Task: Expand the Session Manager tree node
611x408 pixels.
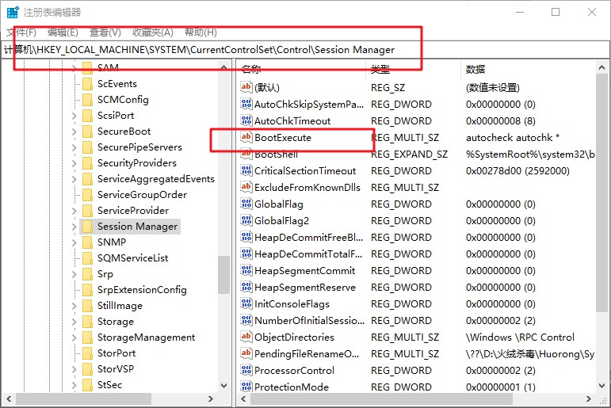Action: point(74,227)
